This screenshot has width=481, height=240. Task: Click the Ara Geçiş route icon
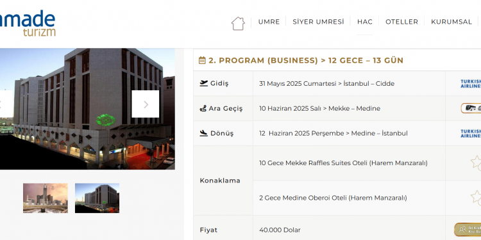(203, 108)
